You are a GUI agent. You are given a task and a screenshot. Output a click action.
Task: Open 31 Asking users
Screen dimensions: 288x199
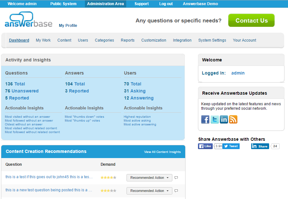135,91
